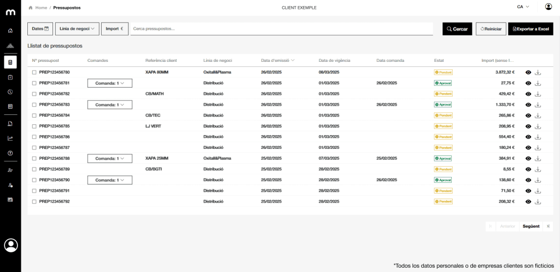Open the Línia de negoci filter dropdown

point(77,28)
